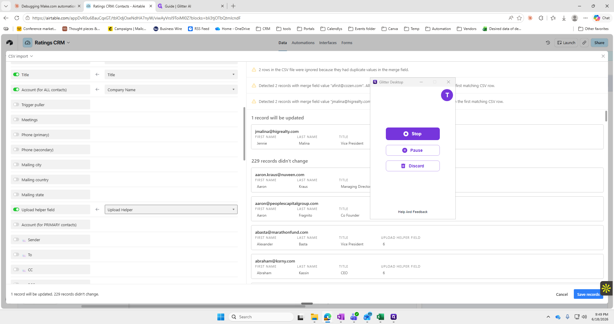Expand the CSV import menu chevron
The width and height of the screenshot is (614, 324).
(31, 56)
